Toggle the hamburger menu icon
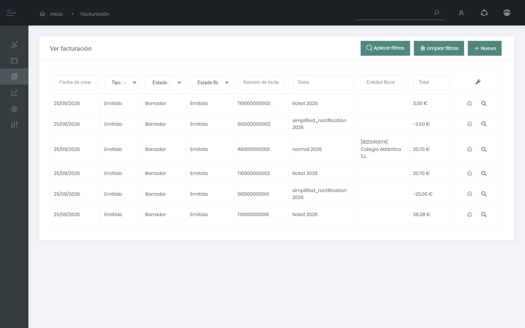This screenshot has height=328, width=525. coord(11,13)
